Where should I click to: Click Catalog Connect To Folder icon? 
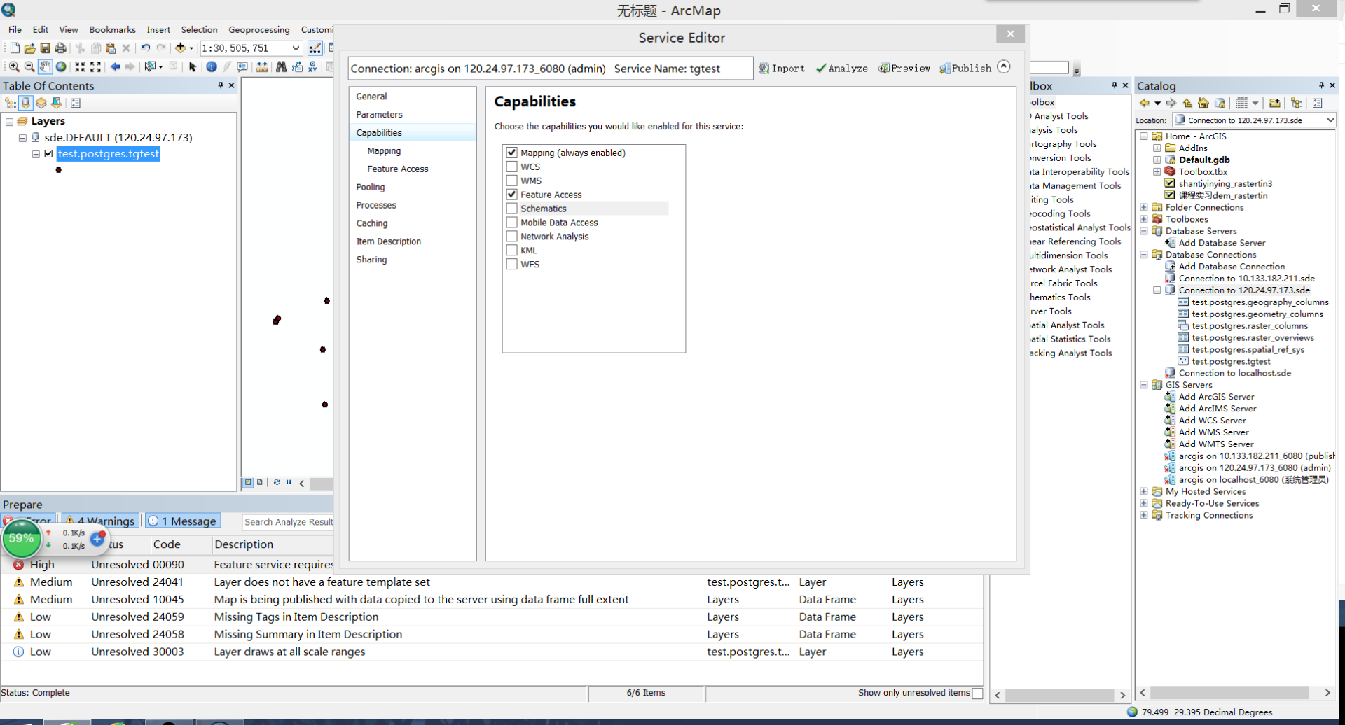click(1274, 103)
